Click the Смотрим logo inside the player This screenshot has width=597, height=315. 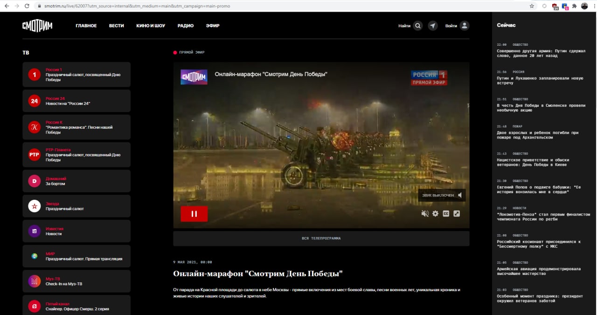194,77
